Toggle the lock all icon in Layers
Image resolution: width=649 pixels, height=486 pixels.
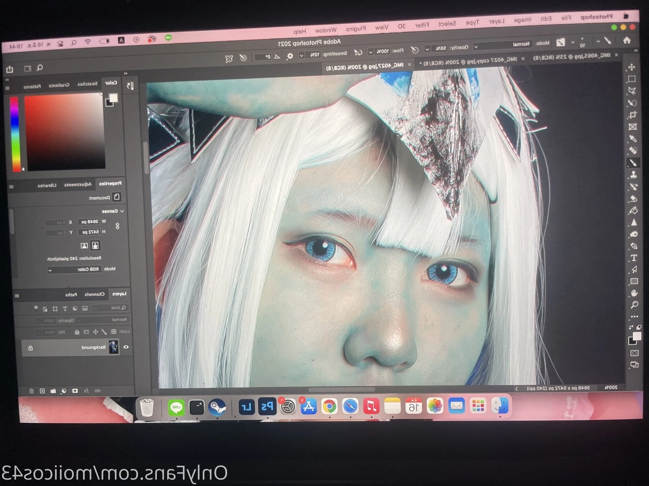(x=77, y=332)
